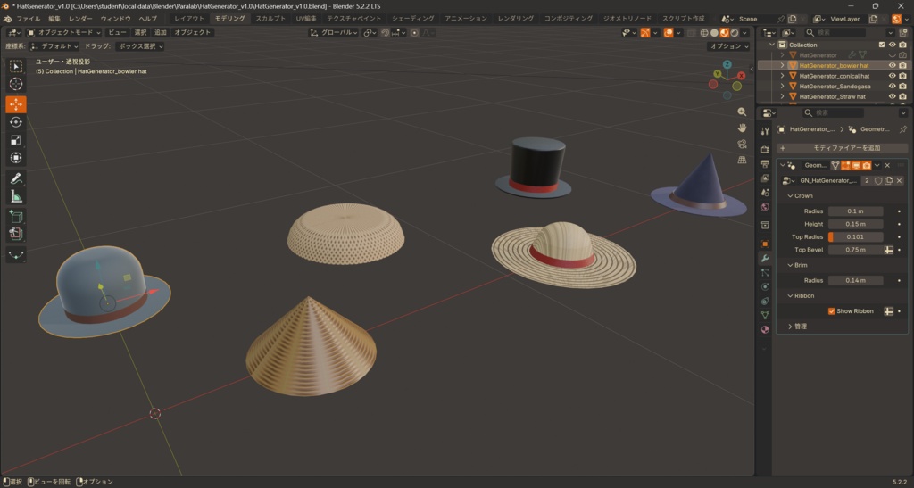Open the Object Data properties tab
914x488 pixels.
click(x=765, y=315)
